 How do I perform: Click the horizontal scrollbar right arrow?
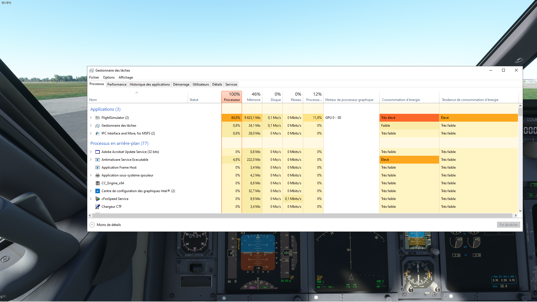(x=515, y=215)
